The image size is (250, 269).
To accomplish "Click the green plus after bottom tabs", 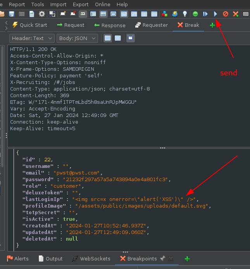I will 187,259.
